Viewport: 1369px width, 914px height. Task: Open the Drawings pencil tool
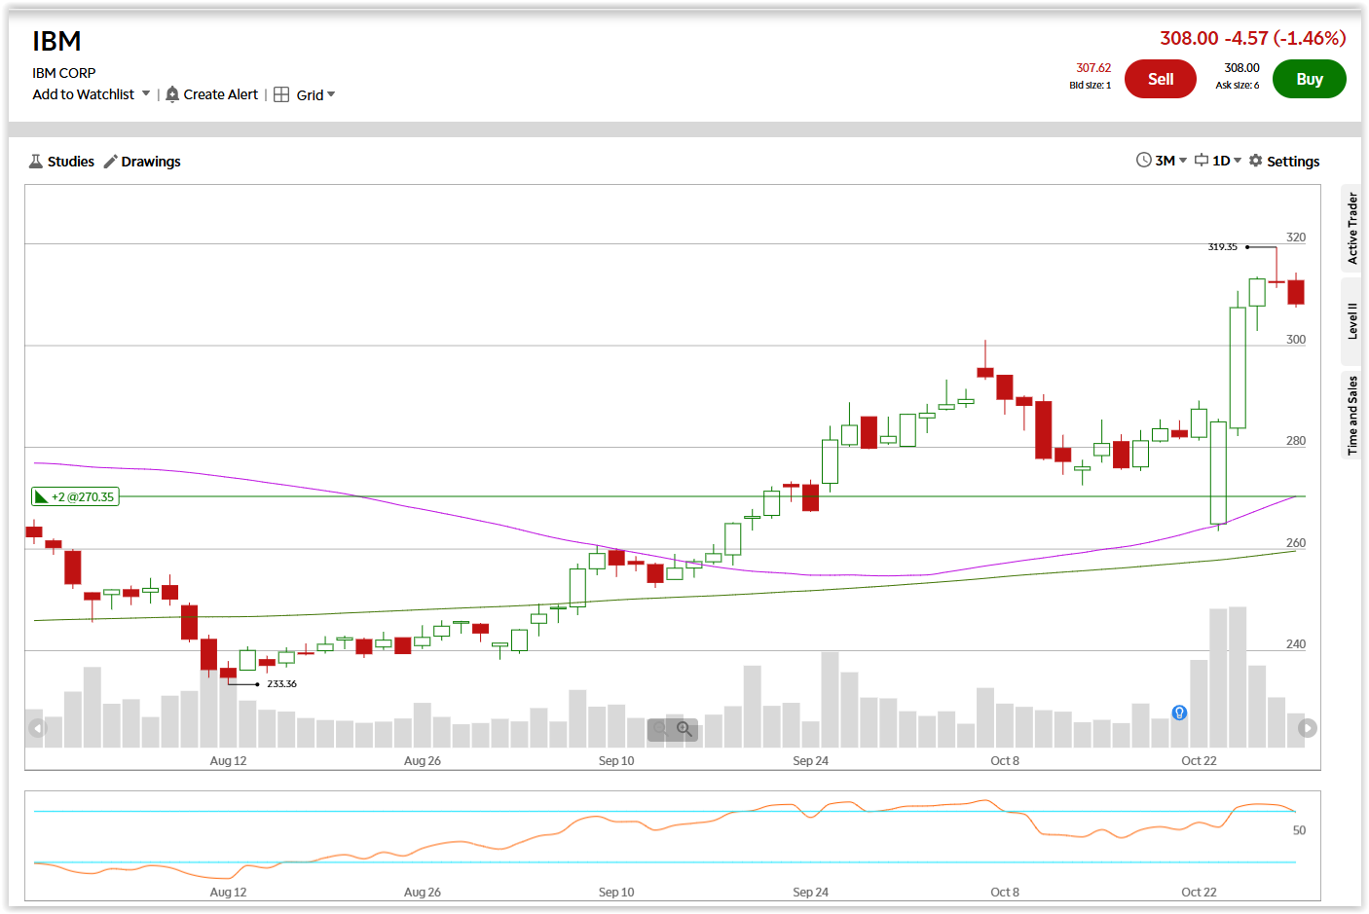coord(110,161)
